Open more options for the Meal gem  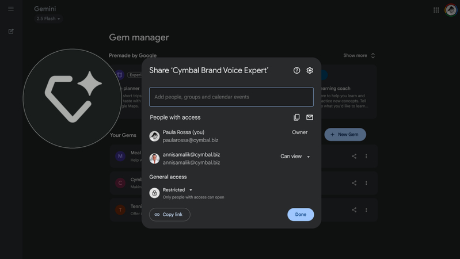[x=366, y=157]
